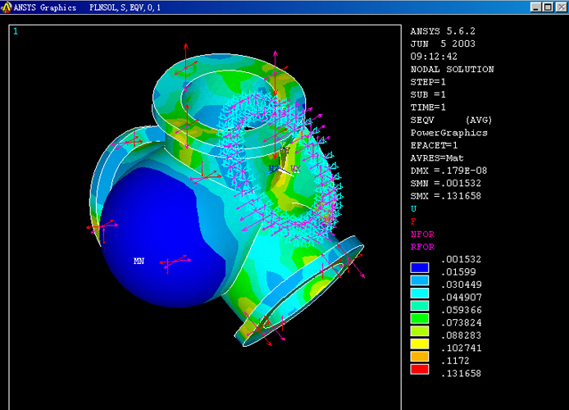Select the dark blue legend swatch
The image size is (569, 410).
tap(420, 266)
